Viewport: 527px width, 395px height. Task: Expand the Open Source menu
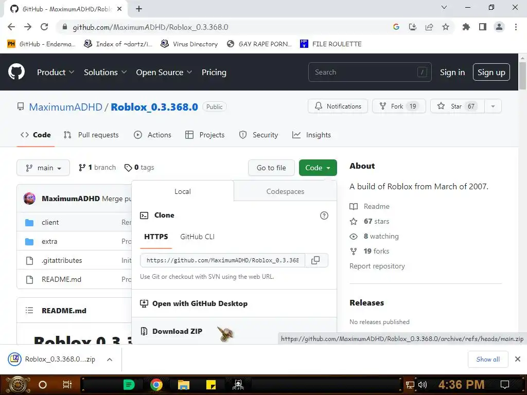pyautogui.click(x=164, y=72)
